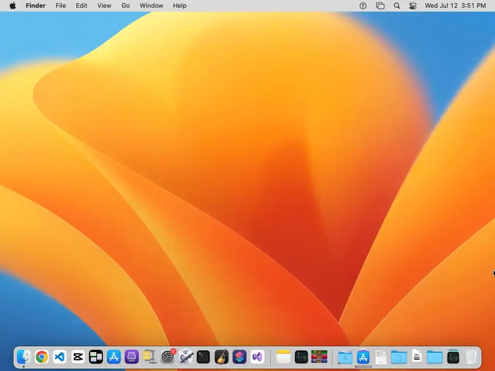
Task: Open the Trash in the Dock
Action: click(x=471, y=357)
